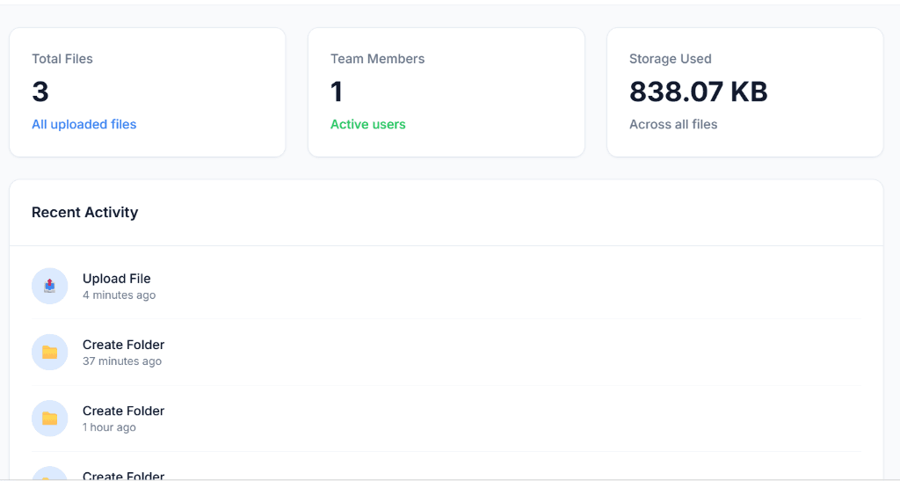Click the 1 hour ago timestamp
Image resolution: width=900 pixels, height=481 pixels.
[109, 427]
